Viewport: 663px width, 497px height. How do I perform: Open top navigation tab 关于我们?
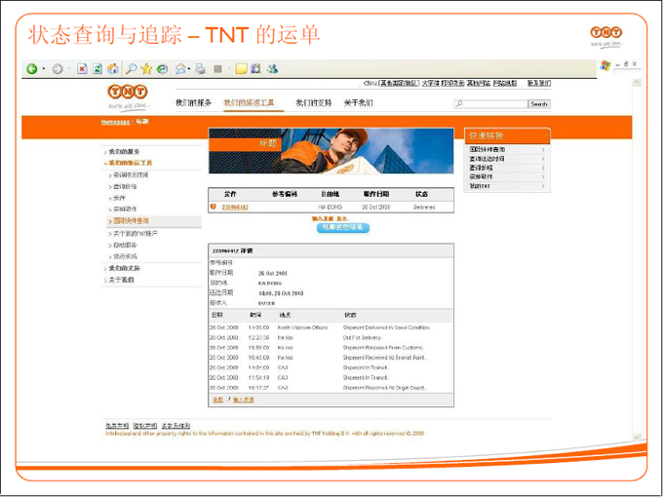coord(358,102)
